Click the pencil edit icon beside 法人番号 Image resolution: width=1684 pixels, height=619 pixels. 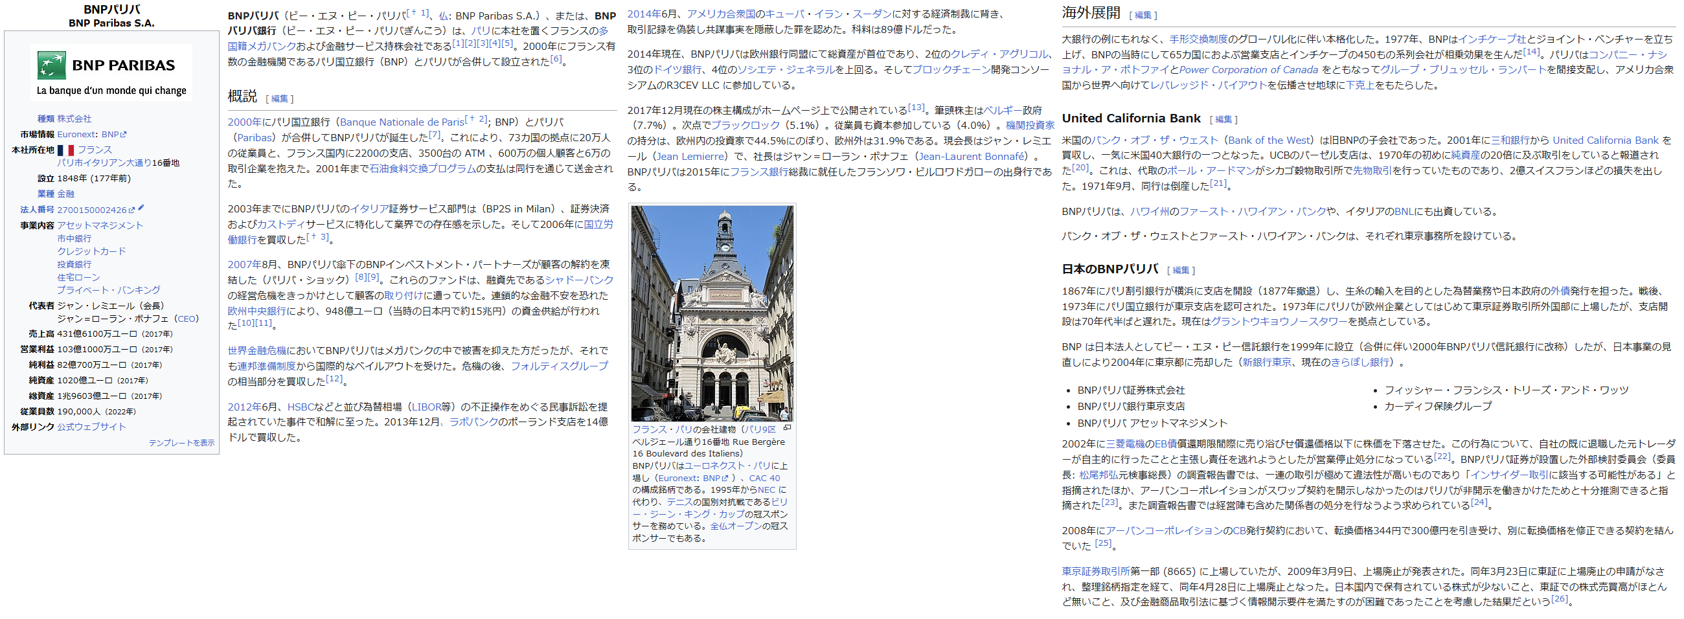pos(141,208)
